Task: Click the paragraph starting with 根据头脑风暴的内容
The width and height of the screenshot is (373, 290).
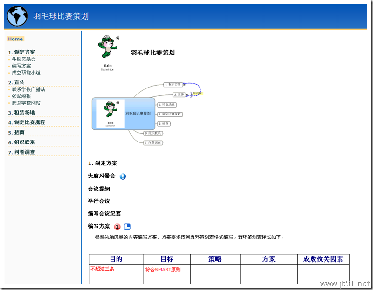Action: click(189, 237)
